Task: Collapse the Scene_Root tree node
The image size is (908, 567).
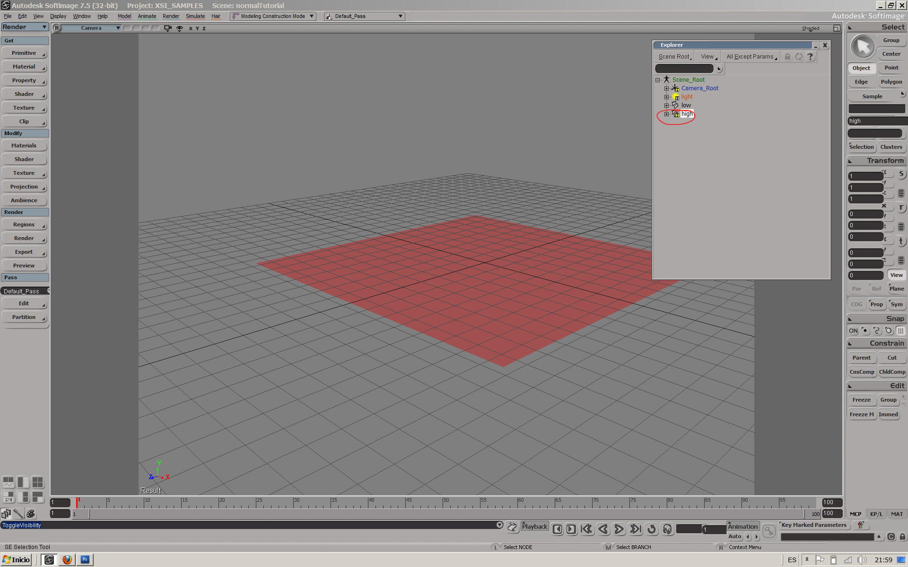Action: click(x=657, y=80)
